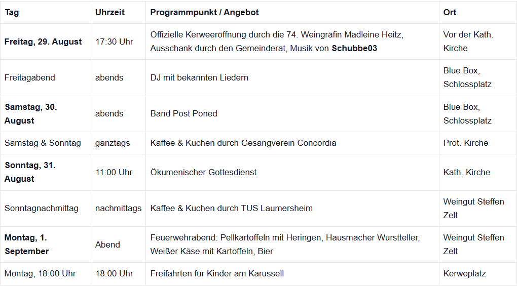Select the 'Prot. Kirche' location cell
Screen dimensions: 517x286
(465, 143)
